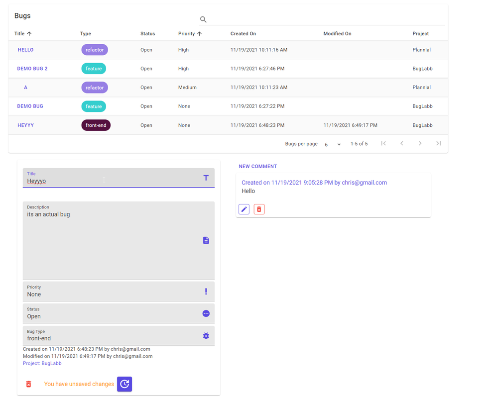This screenshot has height=398, width=487.
Task: Click the search magnifier icon
Action: [203, 19]
